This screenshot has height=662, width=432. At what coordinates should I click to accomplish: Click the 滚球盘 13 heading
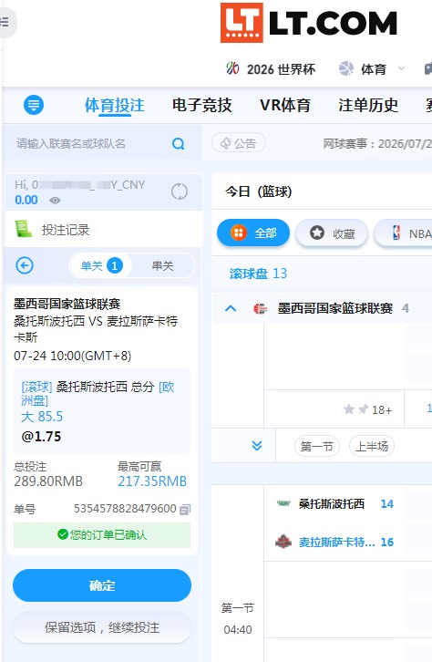pos(258,274)
